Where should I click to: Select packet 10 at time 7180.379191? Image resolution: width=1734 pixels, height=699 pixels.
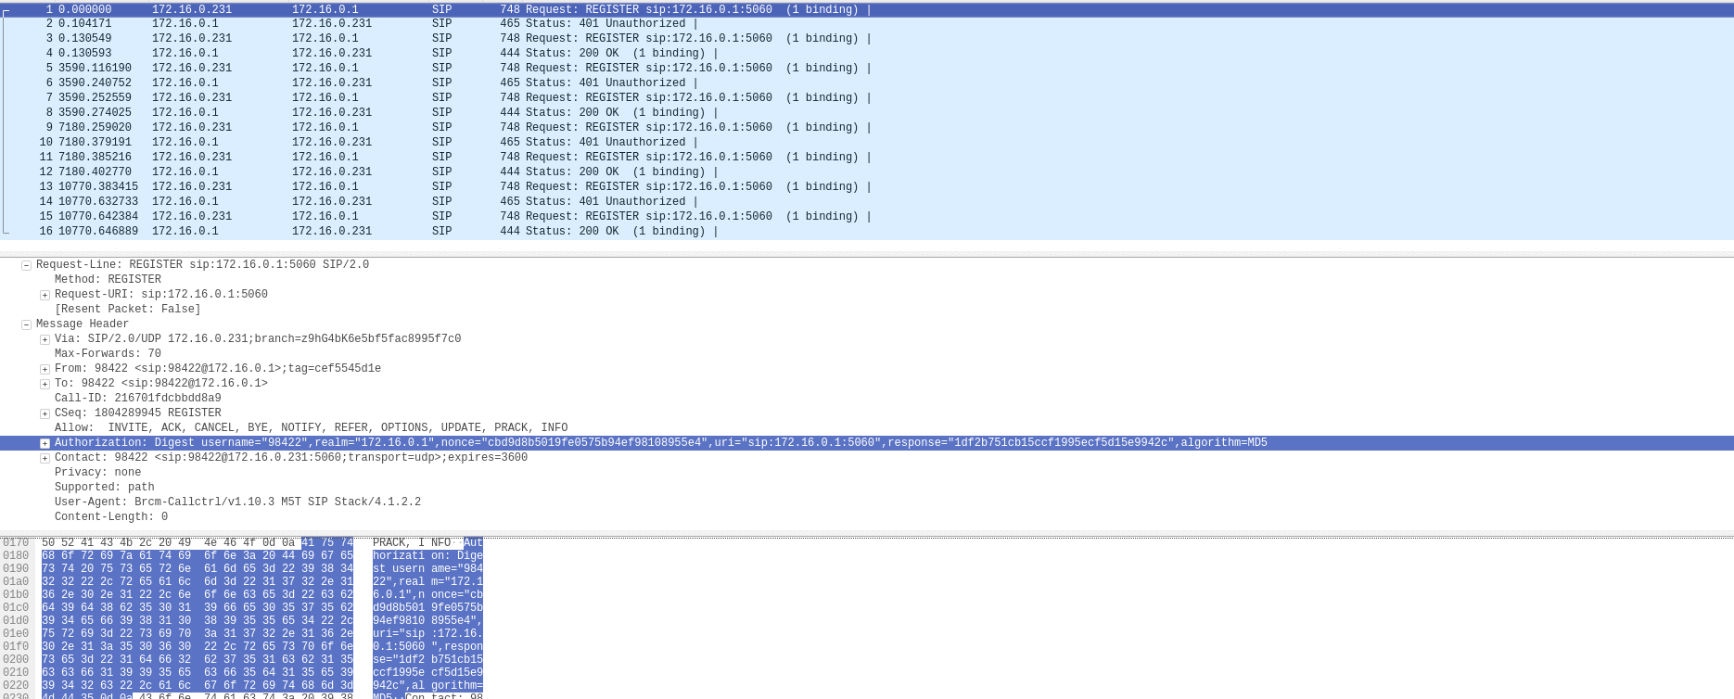pos(867,143)
